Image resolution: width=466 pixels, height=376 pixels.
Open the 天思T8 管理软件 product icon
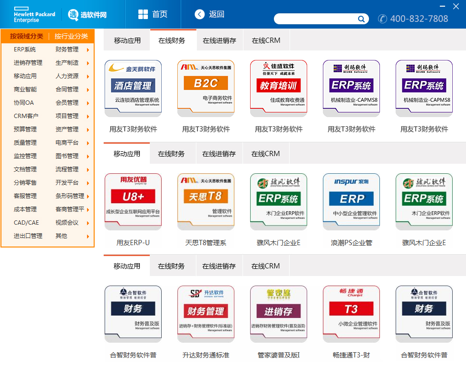206,202
